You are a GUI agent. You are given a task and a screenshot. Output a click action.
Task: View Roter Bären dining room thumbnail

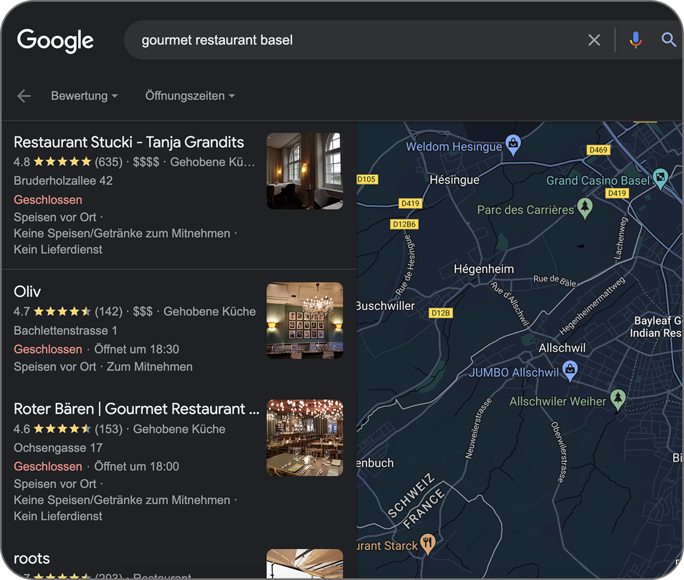305,437
